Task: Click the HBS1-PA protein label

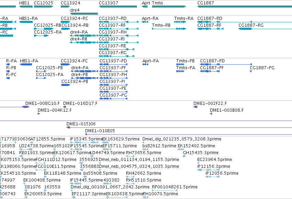Action: [29, 61]
